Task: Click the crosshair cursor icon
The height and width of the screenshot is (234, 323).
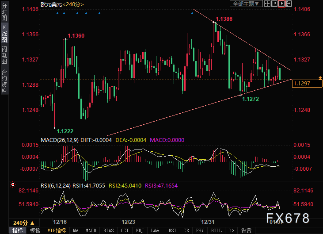Action: (267, 4)
